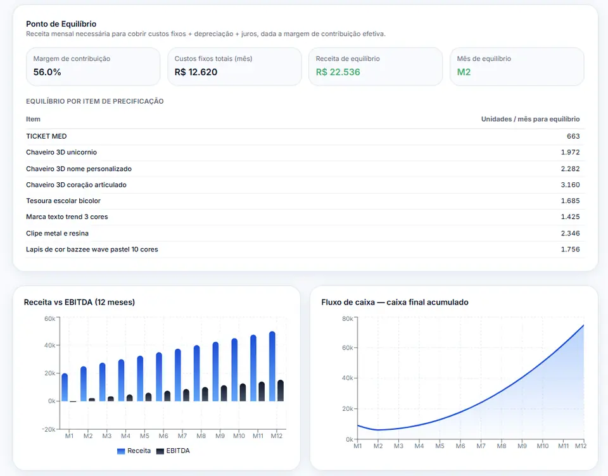
Task: Click the Fluxo de caixa chart title
Action: pyautogui.click(x=395, y=303)
